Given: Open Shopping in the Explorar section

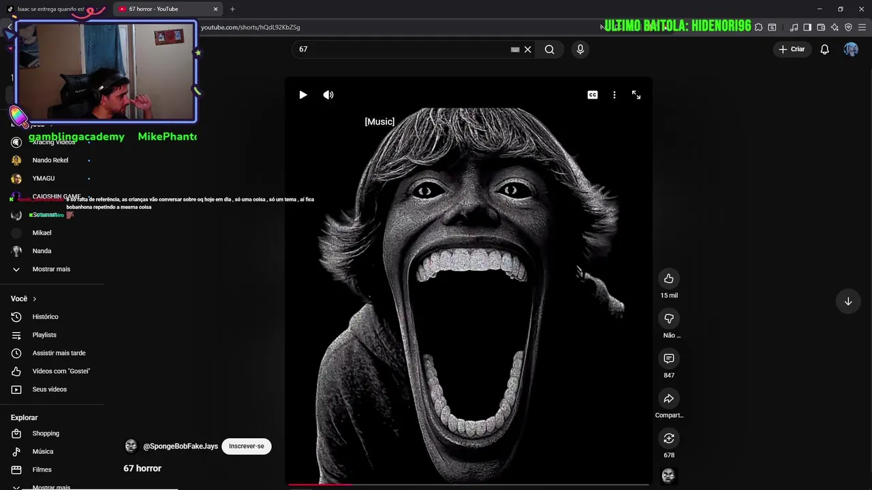Looking at the screenshot, I should 46,434.
